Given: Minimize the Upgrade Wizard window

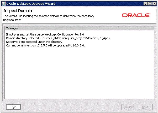Looking at the screenshot, I should pos(145,4).
